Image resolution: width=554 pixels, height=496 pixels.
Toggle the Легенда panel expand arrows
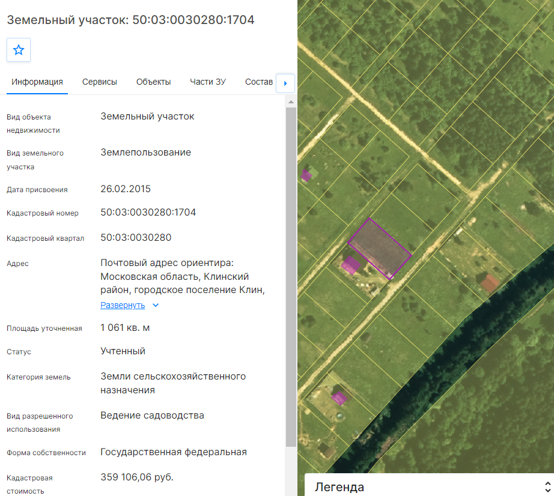pyautogui.click(x=547, y=487)
